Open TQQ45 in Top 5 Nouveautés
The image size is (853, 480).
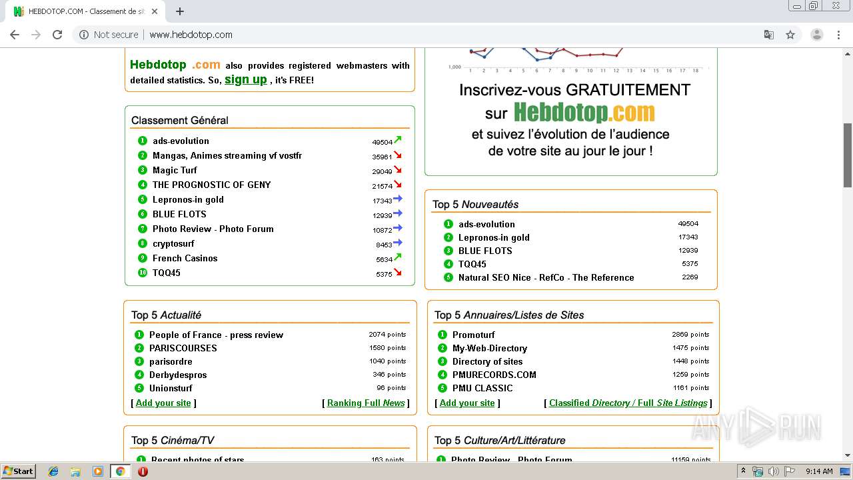click(x=472, y=264)
